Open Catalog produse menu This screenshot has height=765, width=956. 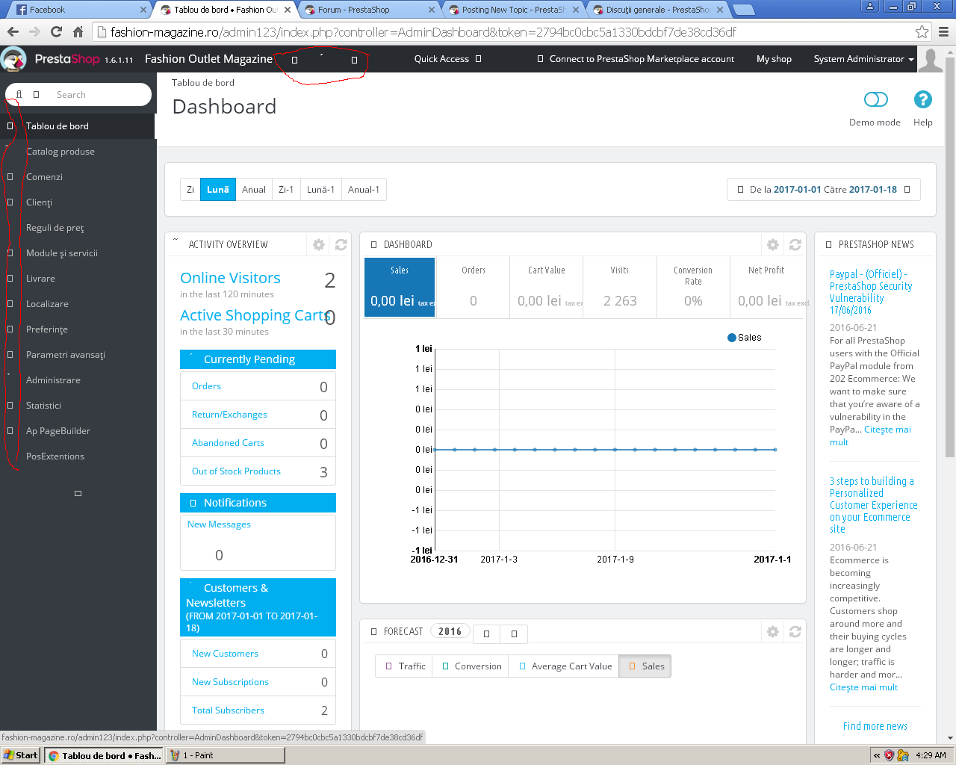(x=60, y=152)
